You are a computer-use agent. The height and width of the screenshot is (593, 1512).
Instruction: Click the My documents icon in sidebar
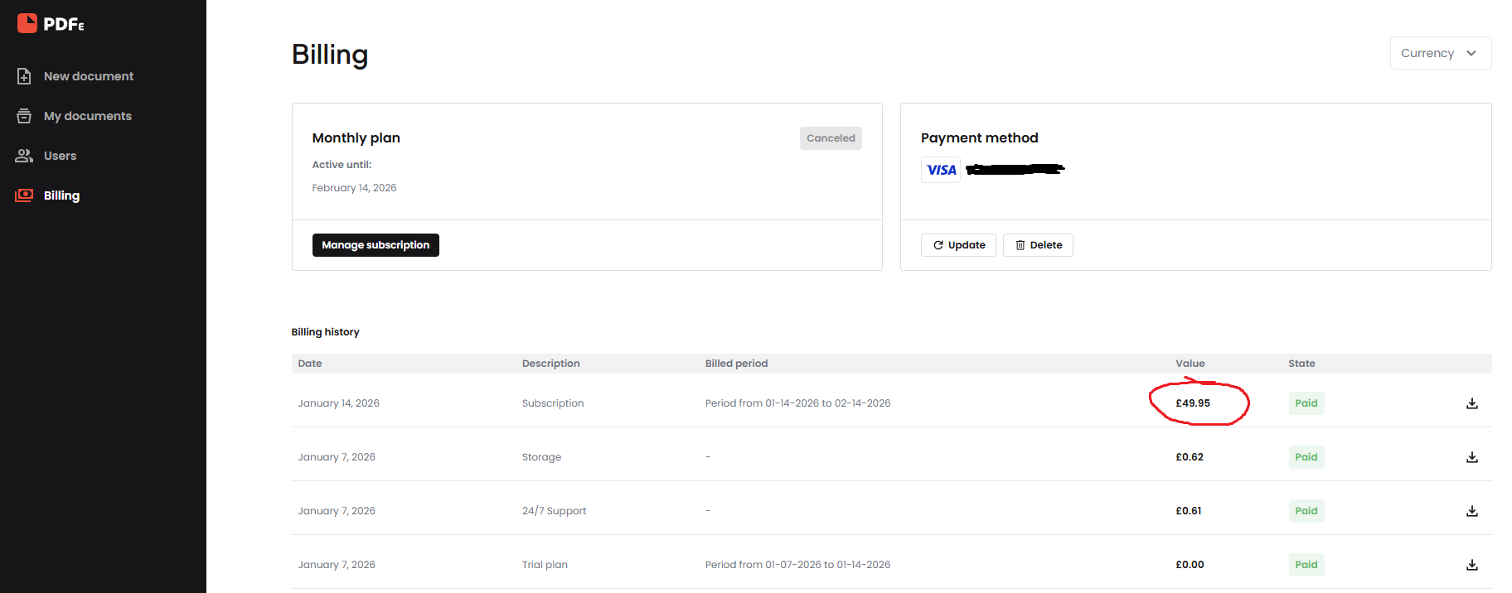coord(24,116)
